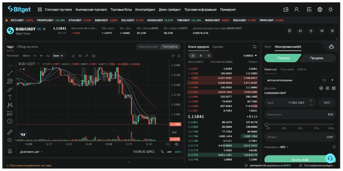Open the emoji icons tool
The image size is (343, 171).
click(10, 121)
